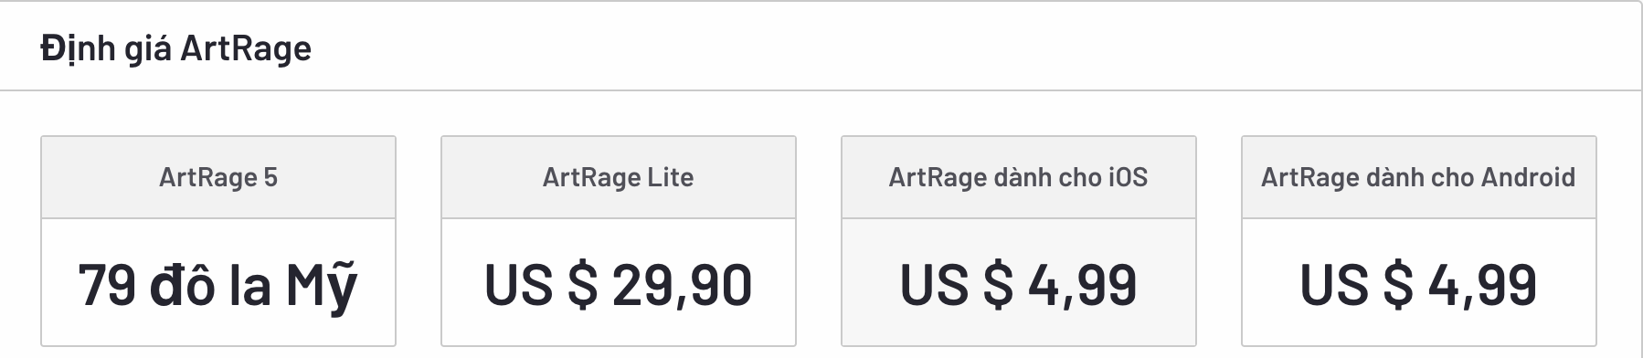Choose the US $ 4,99 Android price
1643x358 pixels.
[x=1419, y=284]
